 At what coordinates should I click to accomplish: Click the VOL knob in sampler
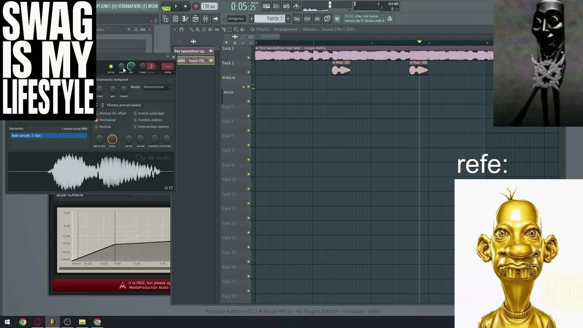click(131, 67)
